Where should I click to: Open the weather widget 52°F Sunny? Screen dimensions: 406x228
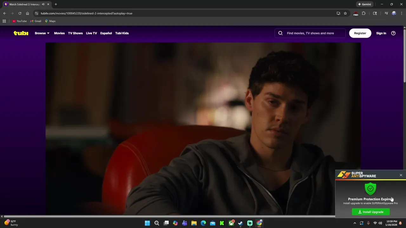click(11, 223)
